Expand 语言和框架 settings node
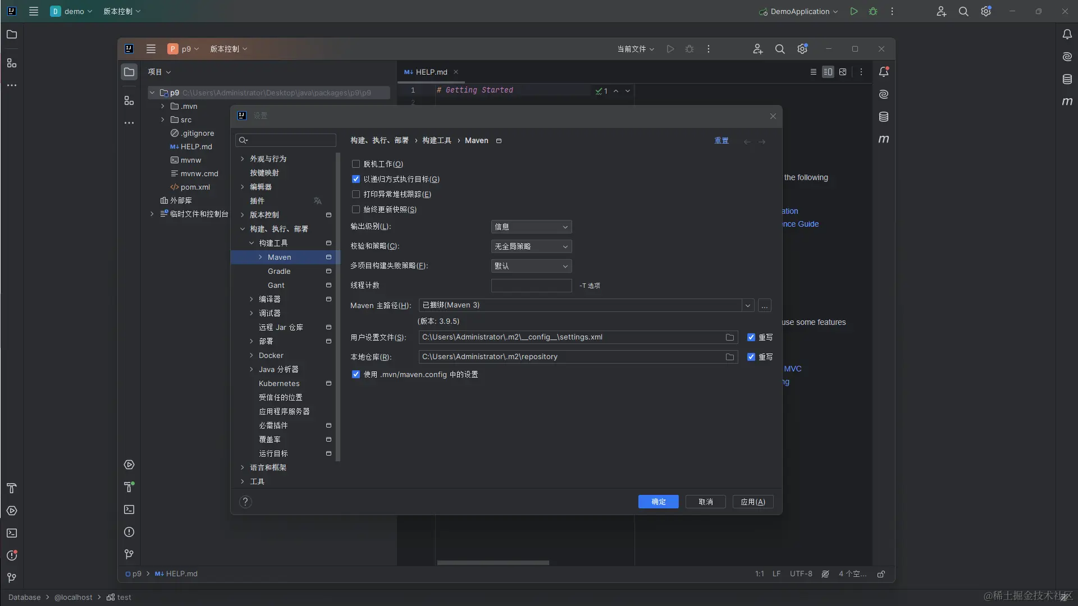 (243, 467)
